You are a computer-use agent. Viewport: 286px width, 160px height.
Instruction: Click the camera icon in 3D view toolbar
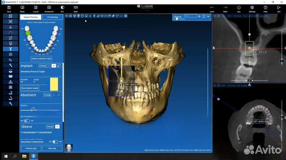pos(70,16)
